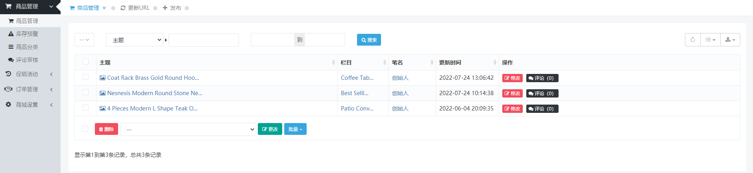The height and width of the screenshot is (173, 753).
Task: Click the 搜索 search button
Action: [x=369, y=40]
